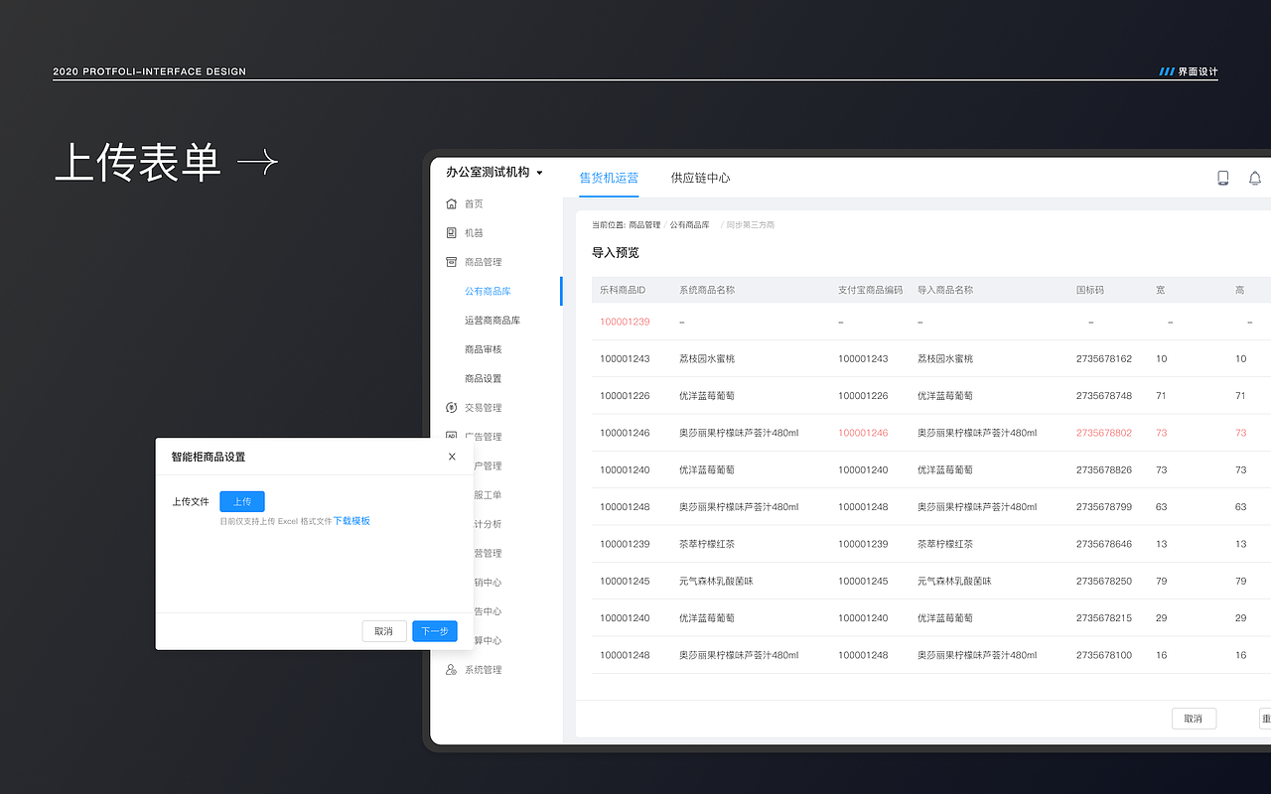
Task: Click the 导入商品名称 column header
Action: point(945,290)
